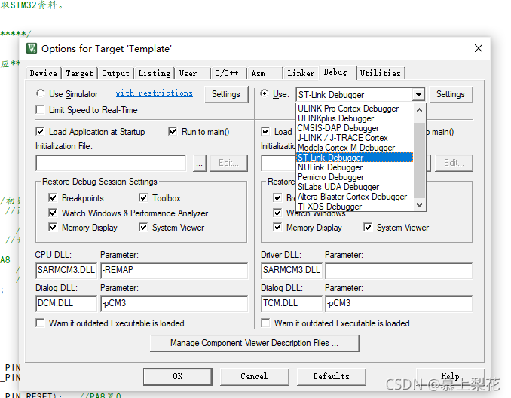Pick Models Cortex-M Debugger option
511x398 pixels.
point(354,147)
